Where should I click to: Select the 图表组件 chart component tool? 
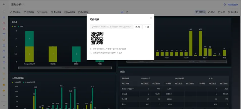pyautogui.click(x=15, y=12)
